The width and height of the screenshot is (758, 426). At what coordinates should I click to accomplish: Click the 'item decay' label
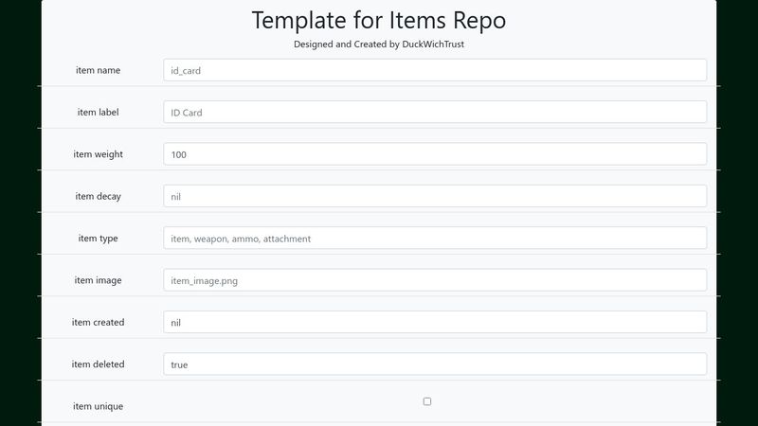point(99,196)
